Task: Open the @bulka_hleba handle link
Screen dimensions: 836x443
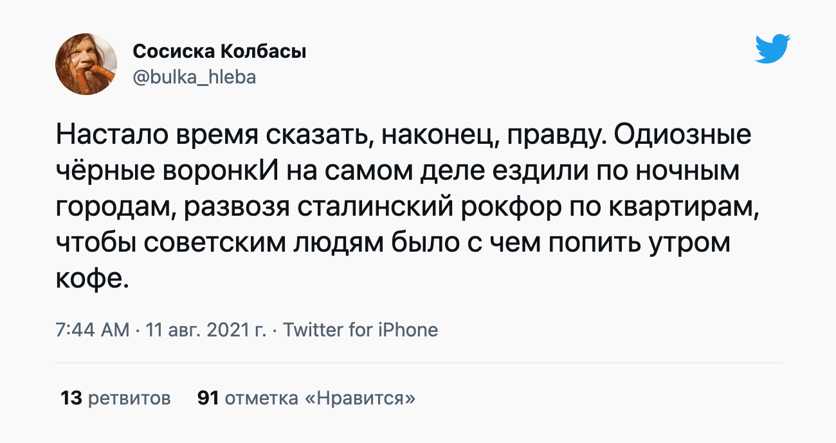Action: click(x=194, y=77)
